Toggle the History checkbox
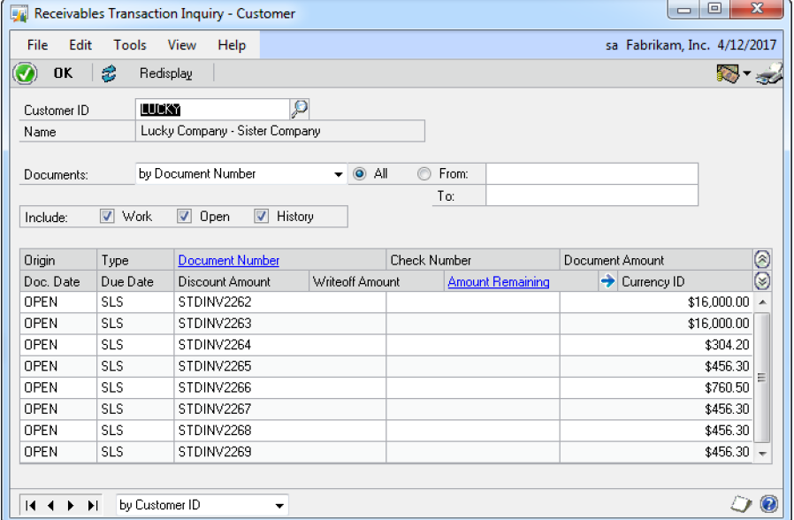Viewport: 794px width, 520px height. (x=262, y=217)
